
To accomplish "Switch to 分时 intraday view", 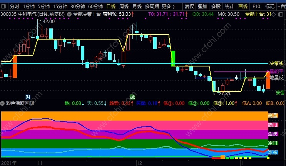I will [x=15, y=7].
